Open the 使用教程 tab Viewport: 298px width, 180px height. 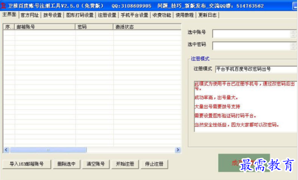[185, 15]
